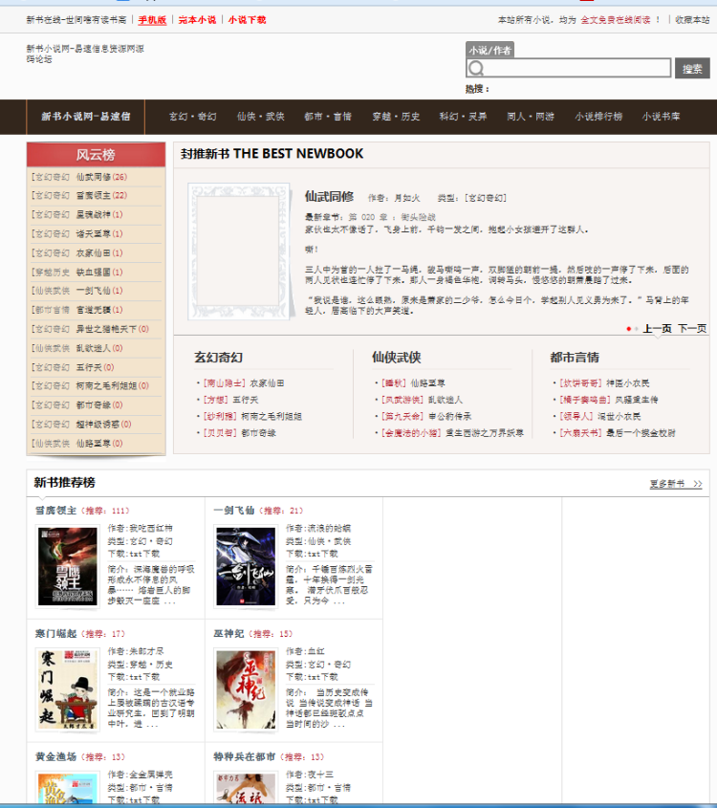Screen dimensions: 717x808
Task: Open the 同人·网游 navigation category
Action: pyautogui.click(x=531, y=117)
